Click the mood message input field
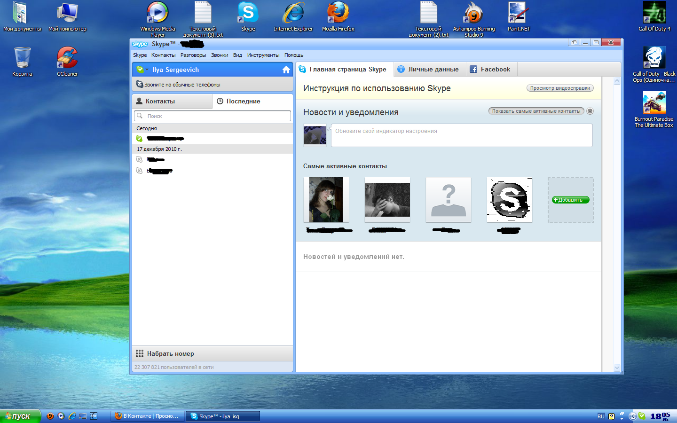Viewport: 677px width, 423px height. pos(462,135)
